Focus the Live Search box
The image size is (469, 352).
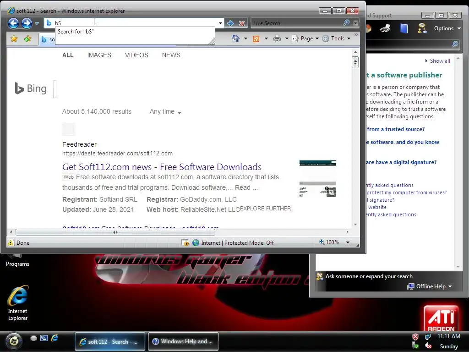(x=296, y=23)
